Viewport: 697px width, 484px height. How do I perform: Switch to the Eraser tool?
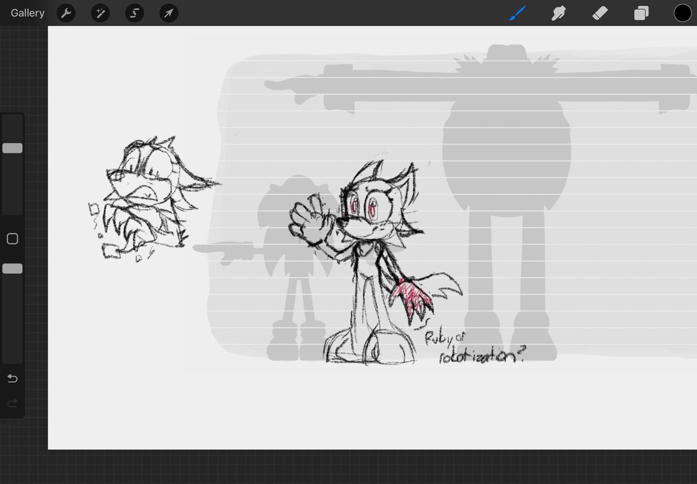[600, 13]
